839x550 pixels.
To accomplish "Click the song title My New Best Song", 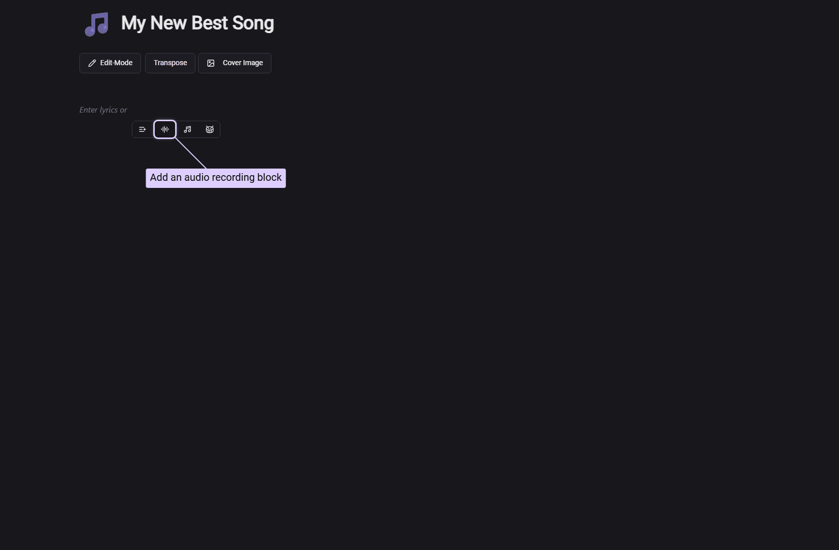I will 198,23.
